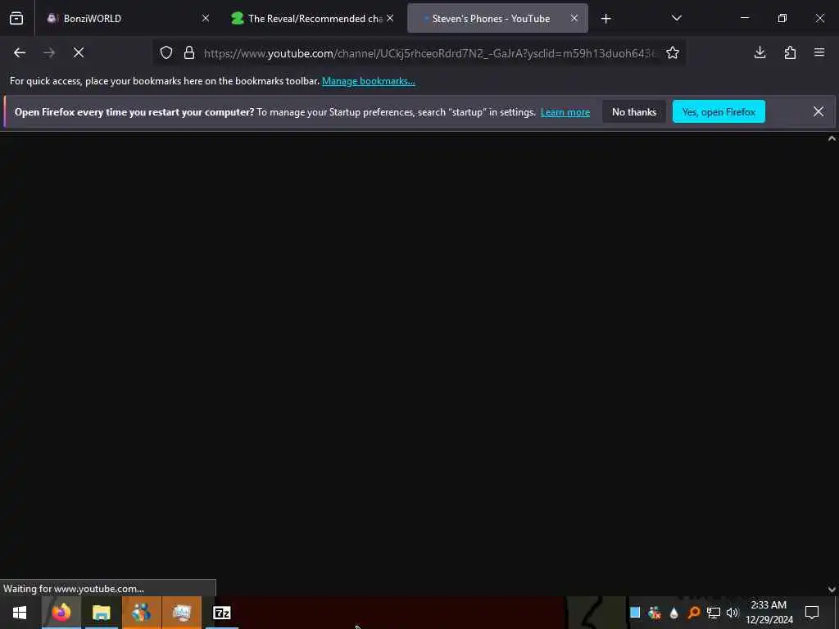Dismiss the startup notification bar
The height and width of the screenshot is (629, 839).
(x=819, y=111)
